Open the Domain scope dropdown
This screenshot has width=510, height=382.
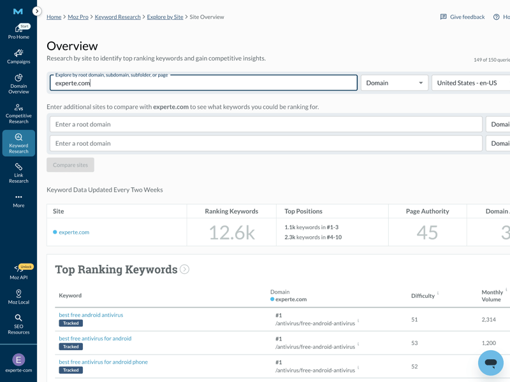(394, 83)
